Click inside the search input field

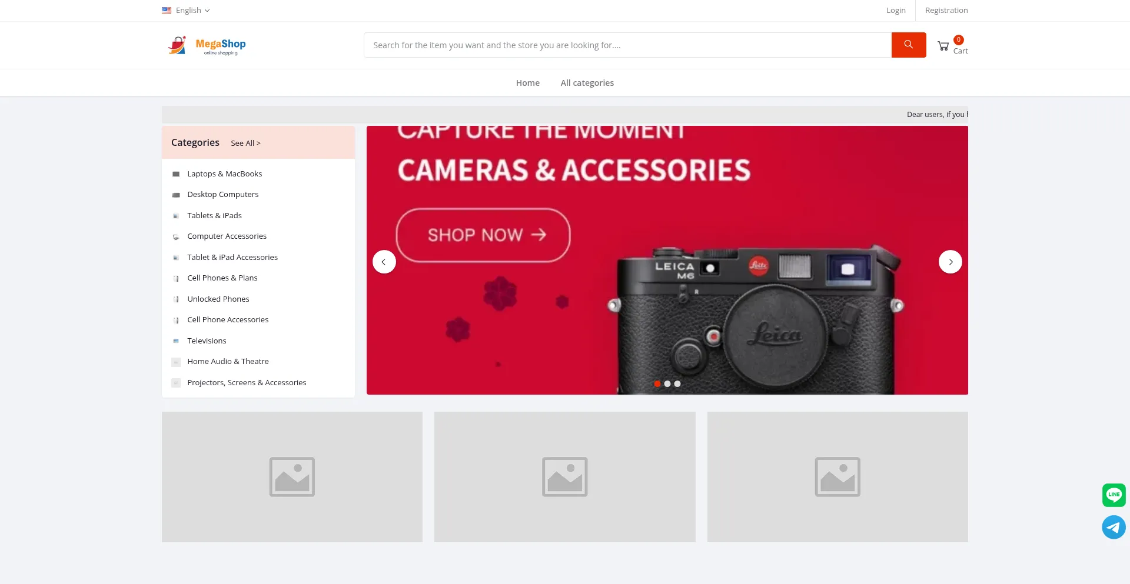click(x=589, y=45)
